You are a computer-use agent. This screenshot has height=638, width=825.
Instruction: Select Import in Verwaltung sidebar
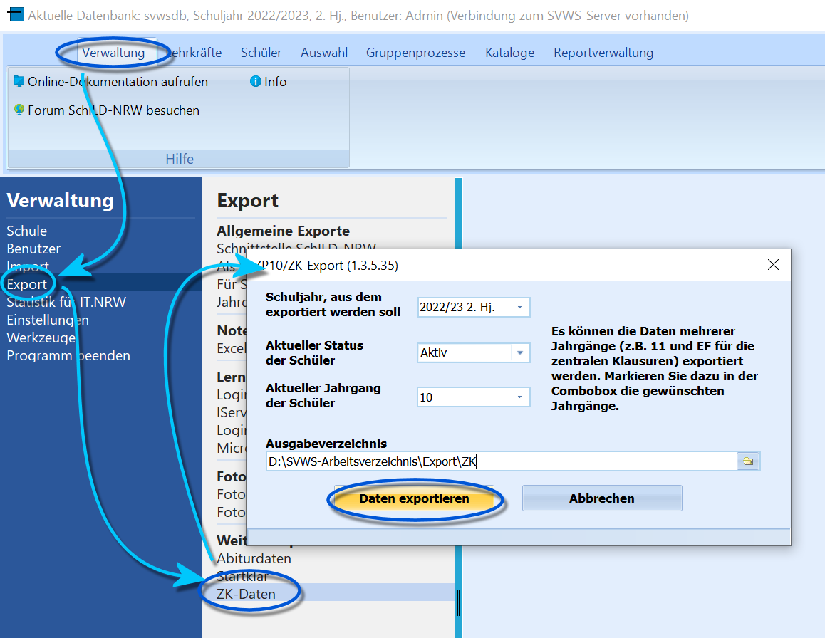coord(28,266)
